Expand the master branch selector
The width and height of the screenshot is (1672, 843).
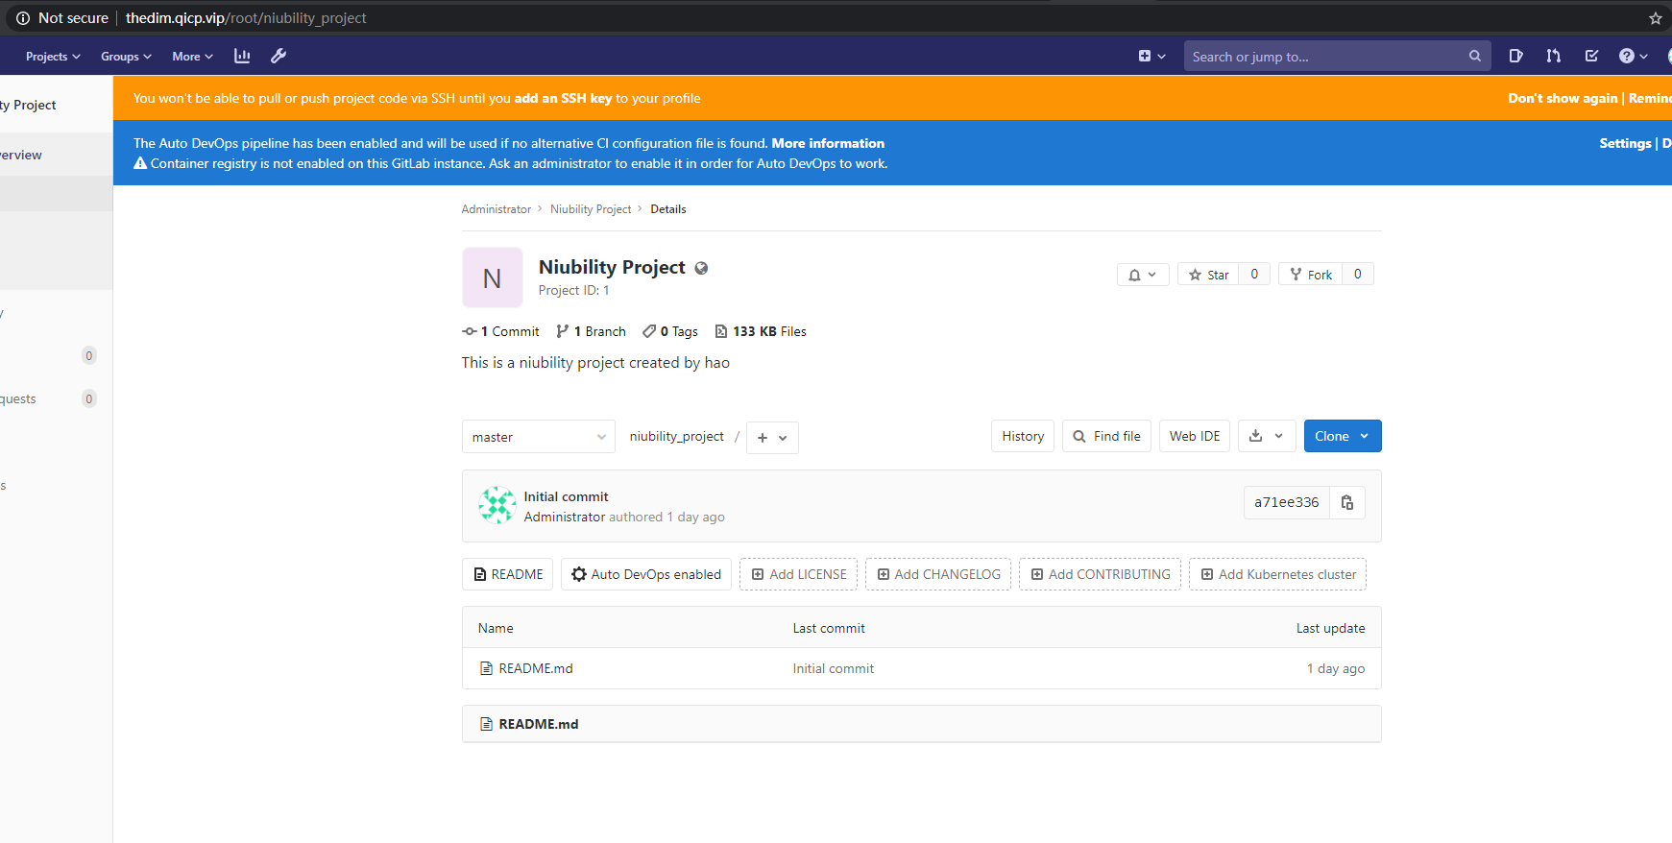(x=538, y=437)
